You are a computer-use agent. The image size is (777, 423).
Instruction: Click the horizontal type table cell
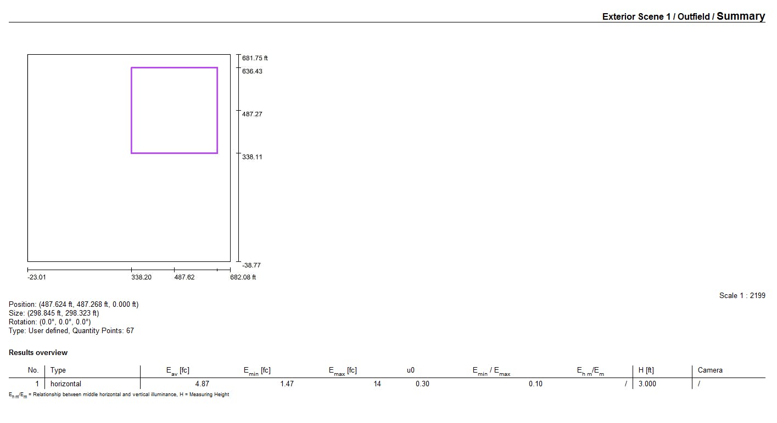click(x=66, y=384)
